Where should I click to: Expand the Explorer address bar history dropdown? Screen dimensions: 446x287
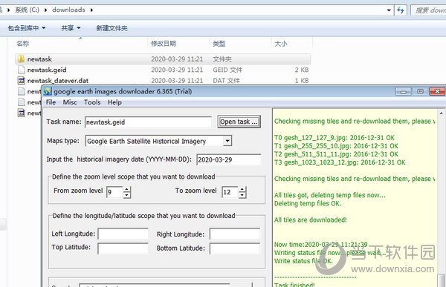pos(389,10)
